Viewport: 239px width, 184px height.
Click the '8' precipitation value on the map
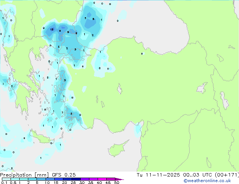pyautogui.click(x=76, y=33)
